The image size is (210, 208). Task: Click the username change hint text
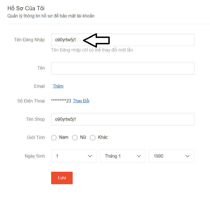[x=92, y=50]
